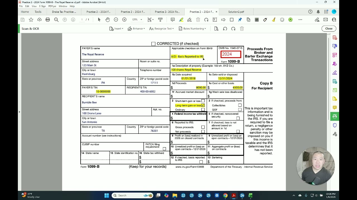
Task: Open the weather widget on taskbar
Action: (31, 196)
